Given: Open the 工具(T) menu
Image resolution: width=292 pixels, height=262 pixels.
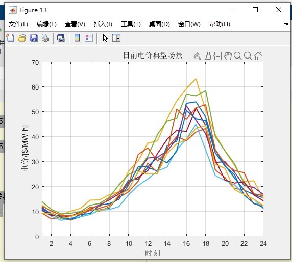Looking at the screenshot, I should (131, 24).
